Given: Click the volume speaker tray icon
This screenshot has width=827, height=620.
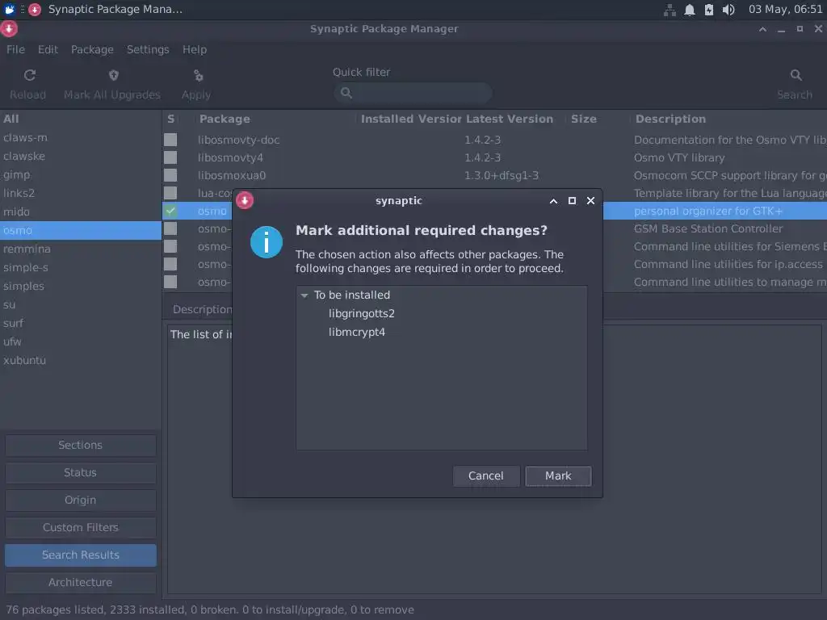Looking at the screenshot, I should click(x=728, y=10).
